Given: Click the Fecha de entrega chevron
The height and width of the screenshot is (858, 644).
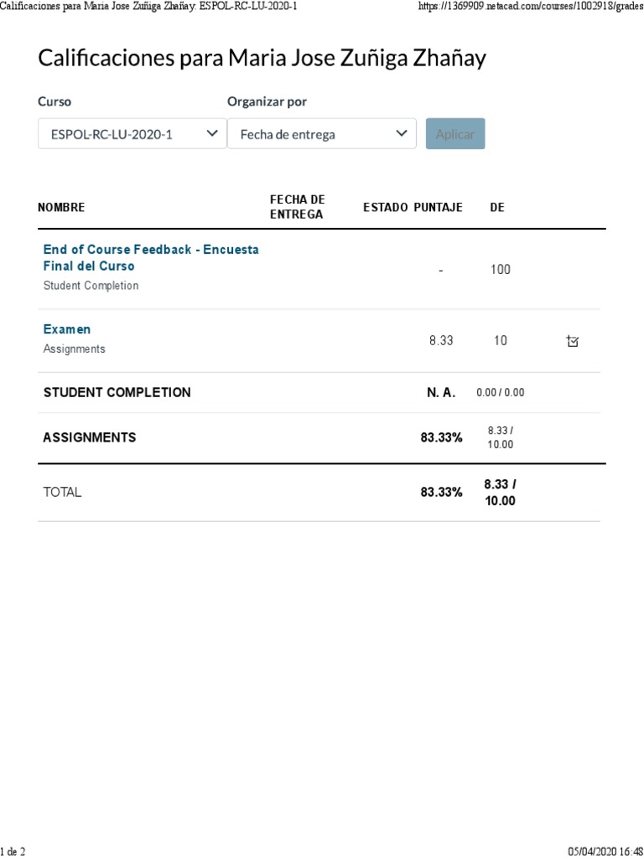Looking at the screenshot, I should [x=402, y=133].
